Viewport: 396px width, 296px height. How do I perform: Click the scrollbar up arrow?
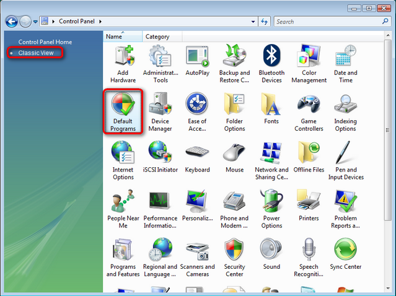388,35
